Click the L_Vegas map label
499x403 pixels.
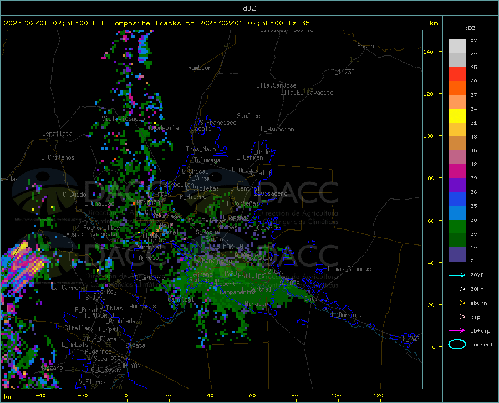[x=71, y=234]
